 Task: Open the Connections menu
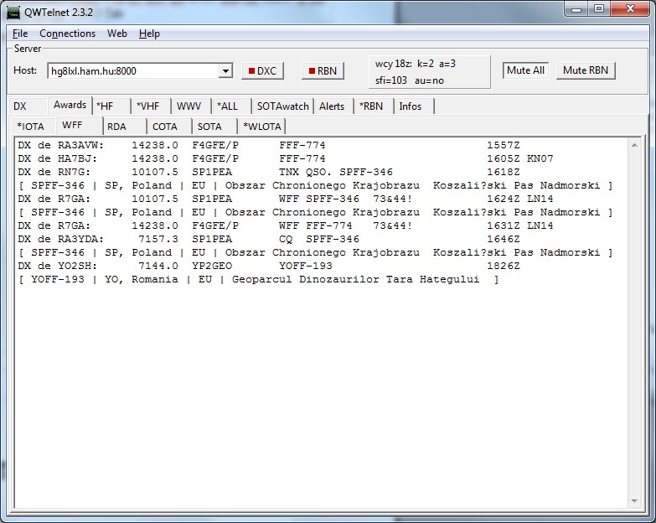coord(67,34)
